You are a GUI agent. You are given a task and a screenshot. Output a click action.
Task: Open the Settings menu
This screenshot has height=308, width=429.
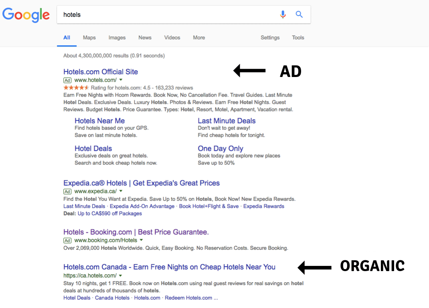[270, 38]
